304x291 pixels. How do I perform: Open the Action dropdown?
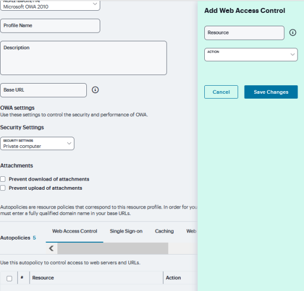point(251,55)
